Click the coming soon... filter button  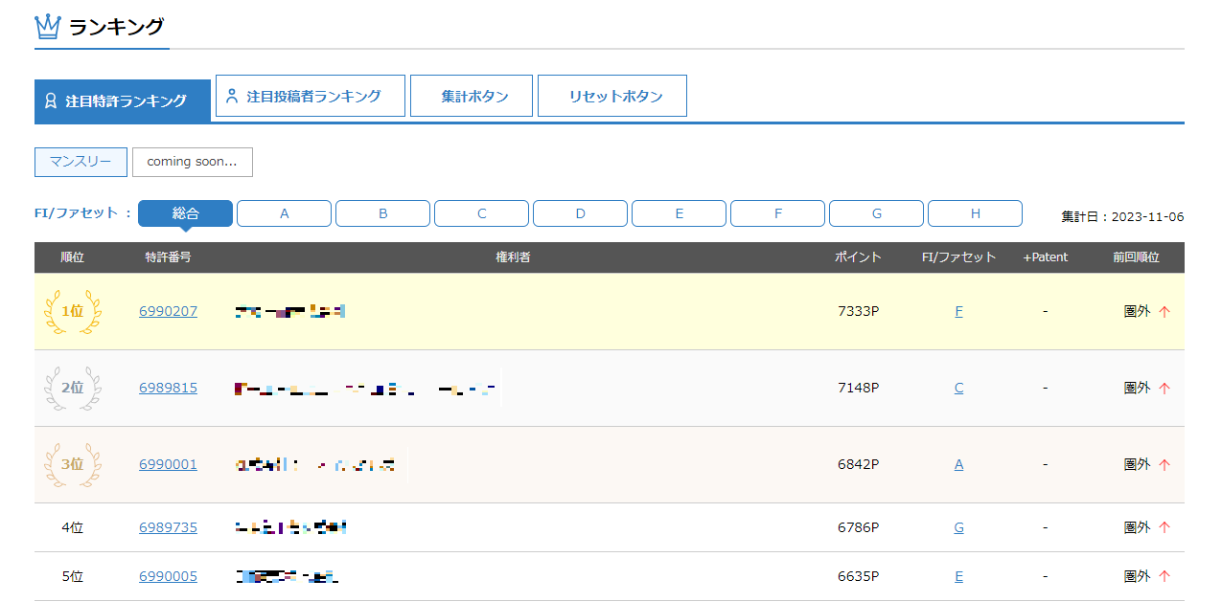(x=192, y=162)
